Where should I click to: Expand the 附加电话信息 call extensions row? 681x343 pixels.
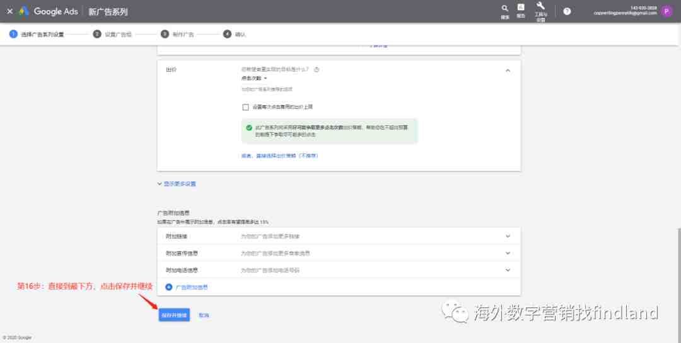339,270
